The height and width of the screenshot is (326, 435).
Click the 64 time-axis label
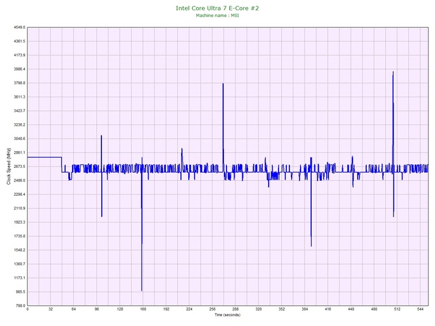pyautogui.click(x=73, y=309)
